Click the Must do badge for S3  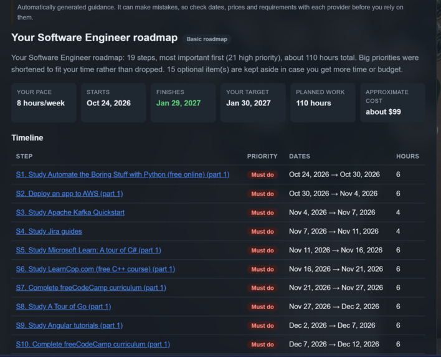coord(262,212)
